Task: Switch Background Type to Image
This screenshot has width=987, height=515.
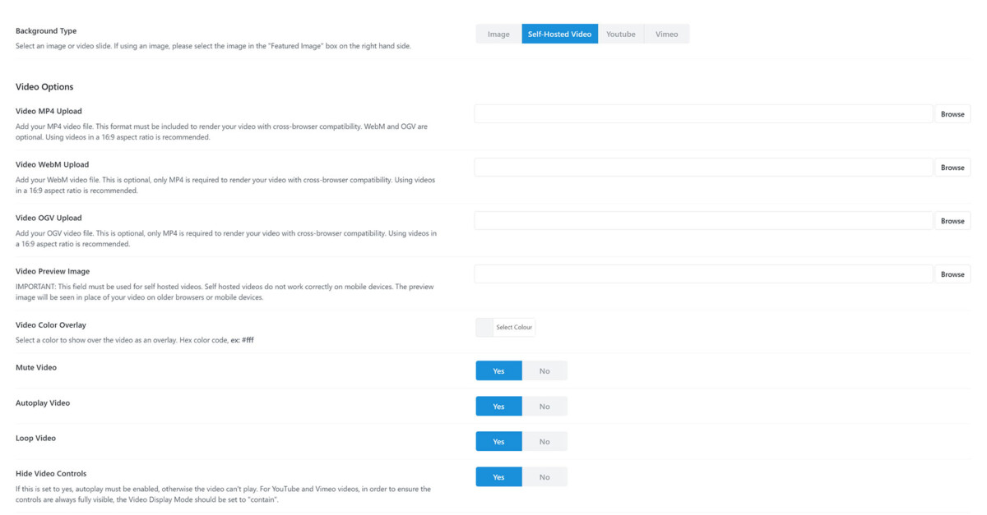Action: (497, 34)
